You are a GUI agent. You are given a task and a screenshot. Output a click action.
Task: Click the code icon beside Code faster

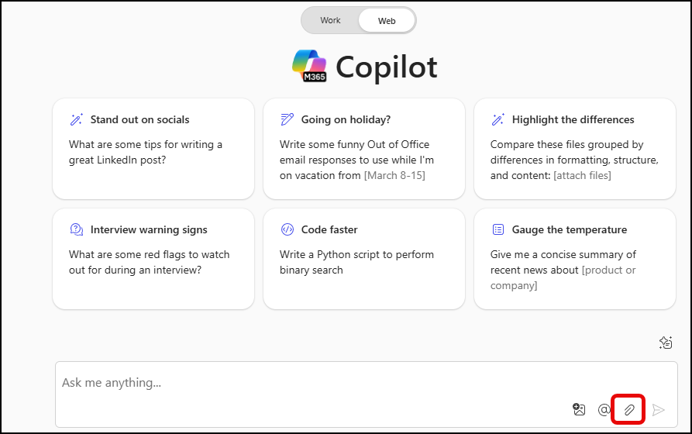[x=287, y=229]
